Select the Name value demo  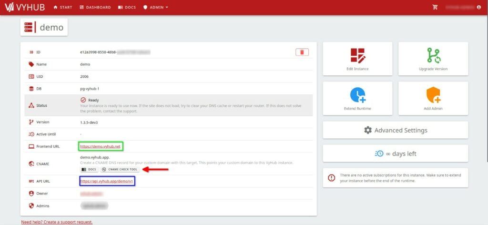[85, 64]
